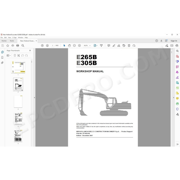The image size is (180, 180).
Task: Select page 4 thumbnail
Action: point(18,119)
